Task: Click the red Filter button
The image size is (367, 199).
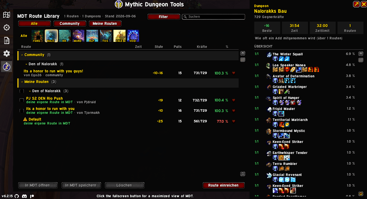Action: point(164,17)
